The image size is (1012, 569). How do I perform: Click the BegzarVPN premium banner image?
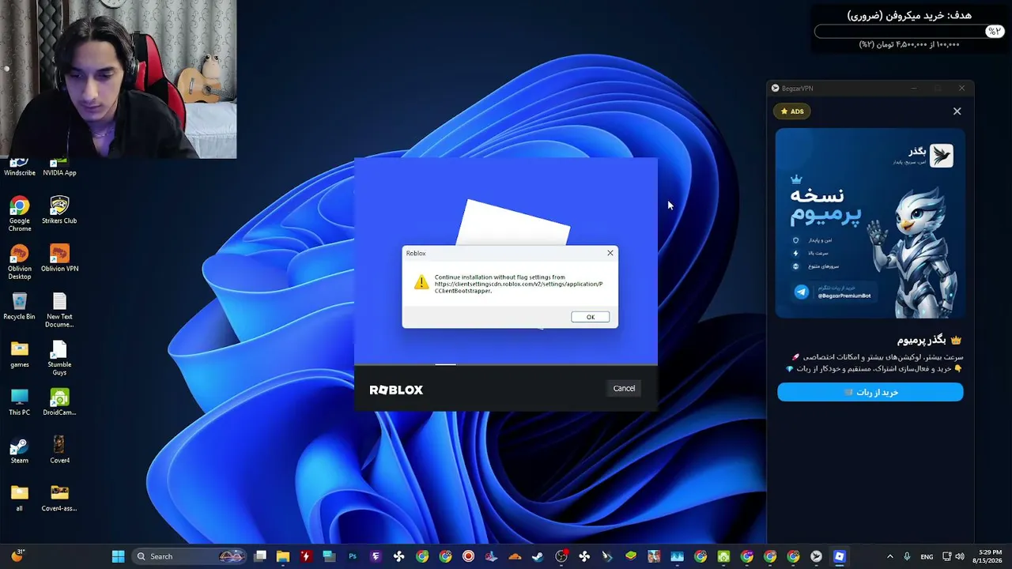pos(870,223)
